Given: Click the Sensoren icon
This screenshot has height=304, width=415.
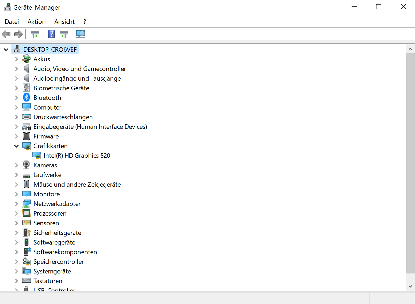Looking at the screenshot, I should click(26, 223).
